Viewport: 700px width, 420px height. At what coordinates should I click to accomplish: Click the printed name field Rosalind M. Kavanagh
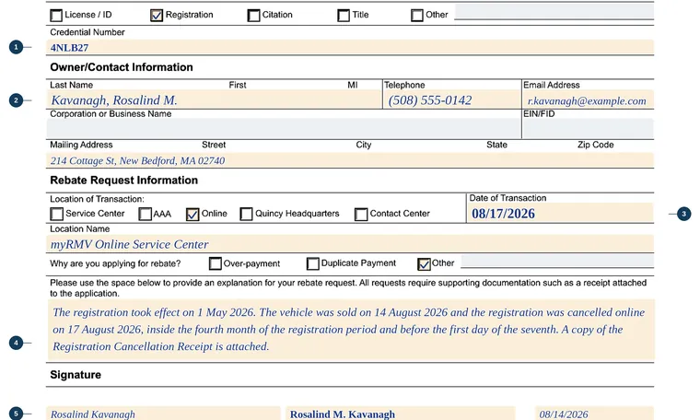click(401, 414)
